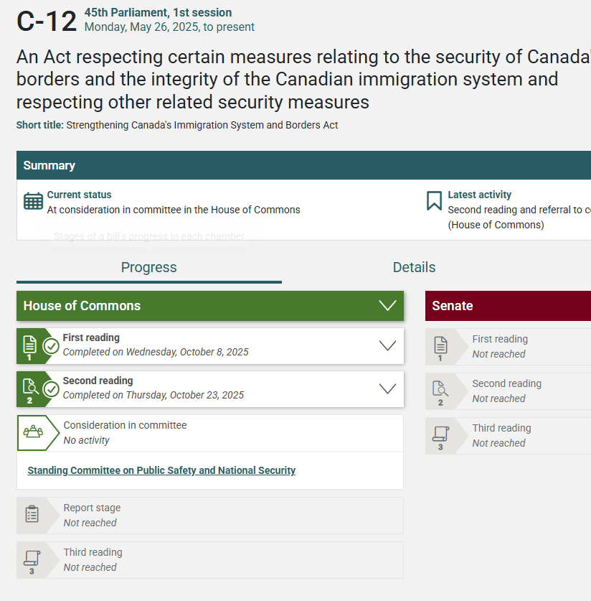The image size is (591, 601).
Task: Expand the First reading completed row
Action: click(x=387, y=345)
